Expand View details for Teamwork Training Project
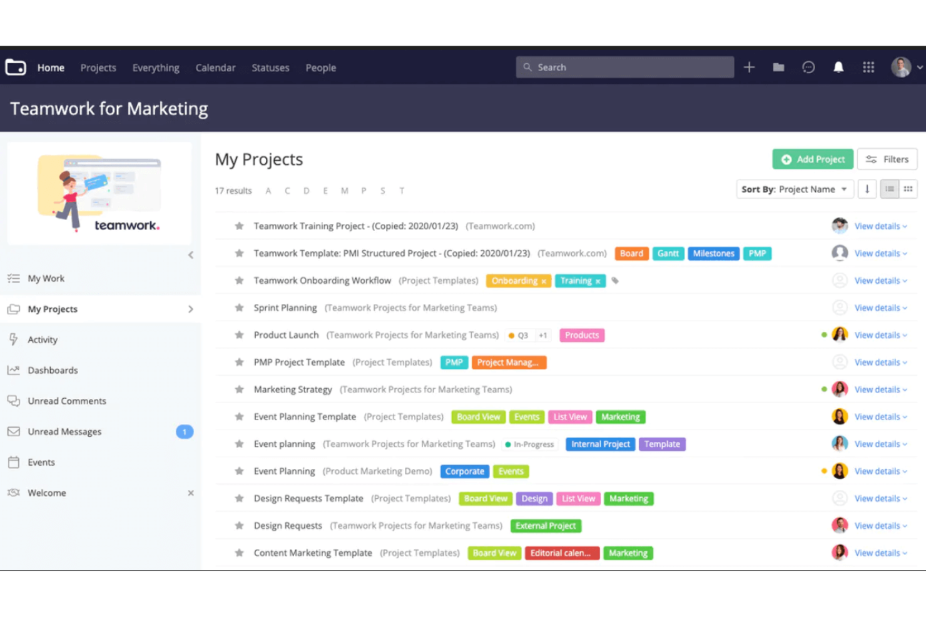 (x=881, y=226)
